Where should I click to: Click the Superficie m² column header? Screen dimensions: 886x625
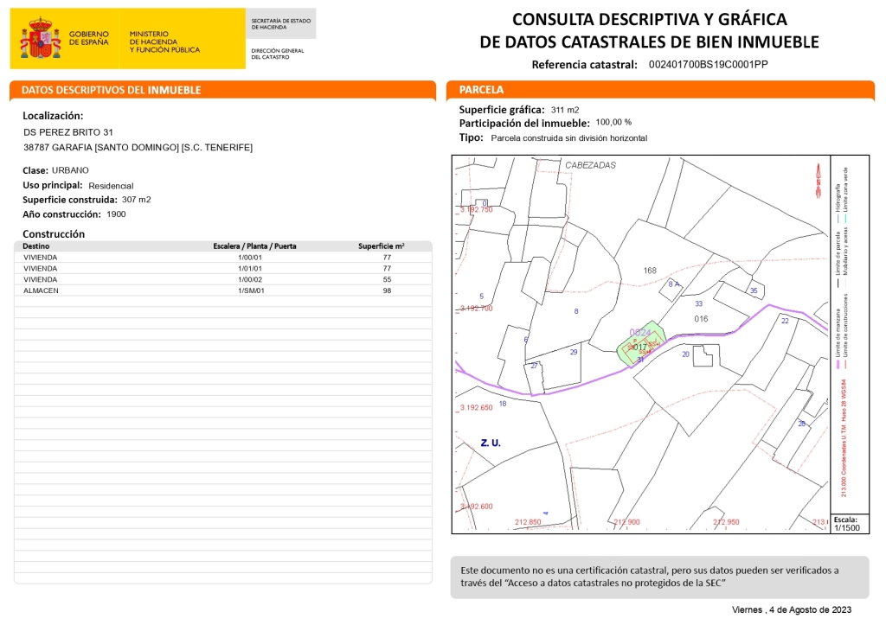point(382,246)
